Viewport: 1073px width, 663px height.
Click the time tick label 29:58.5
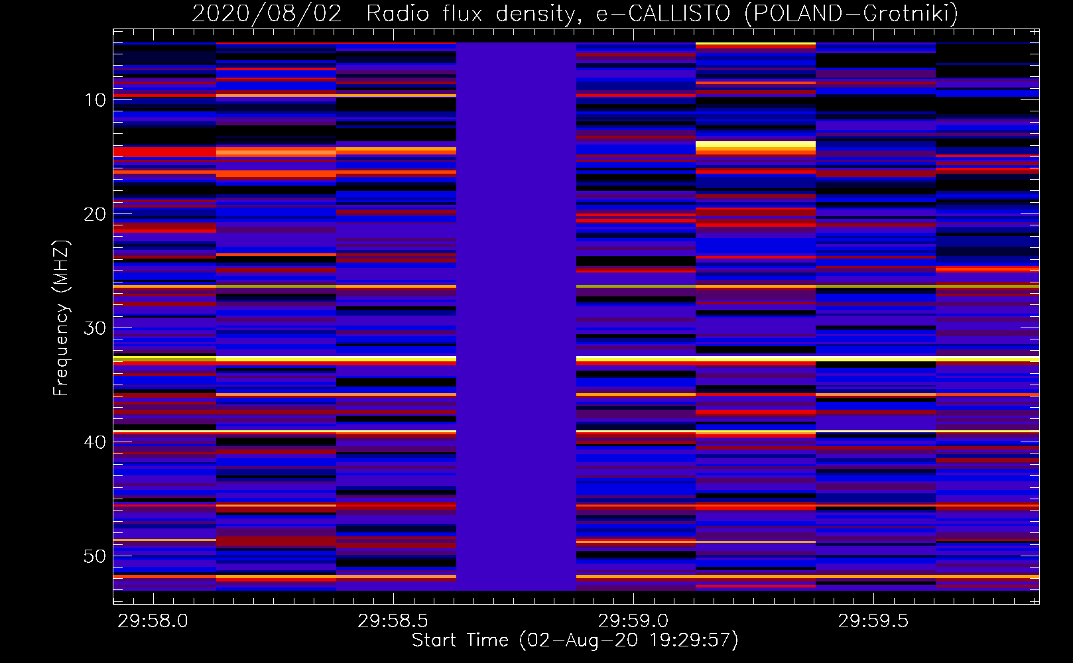coord(393,621)
